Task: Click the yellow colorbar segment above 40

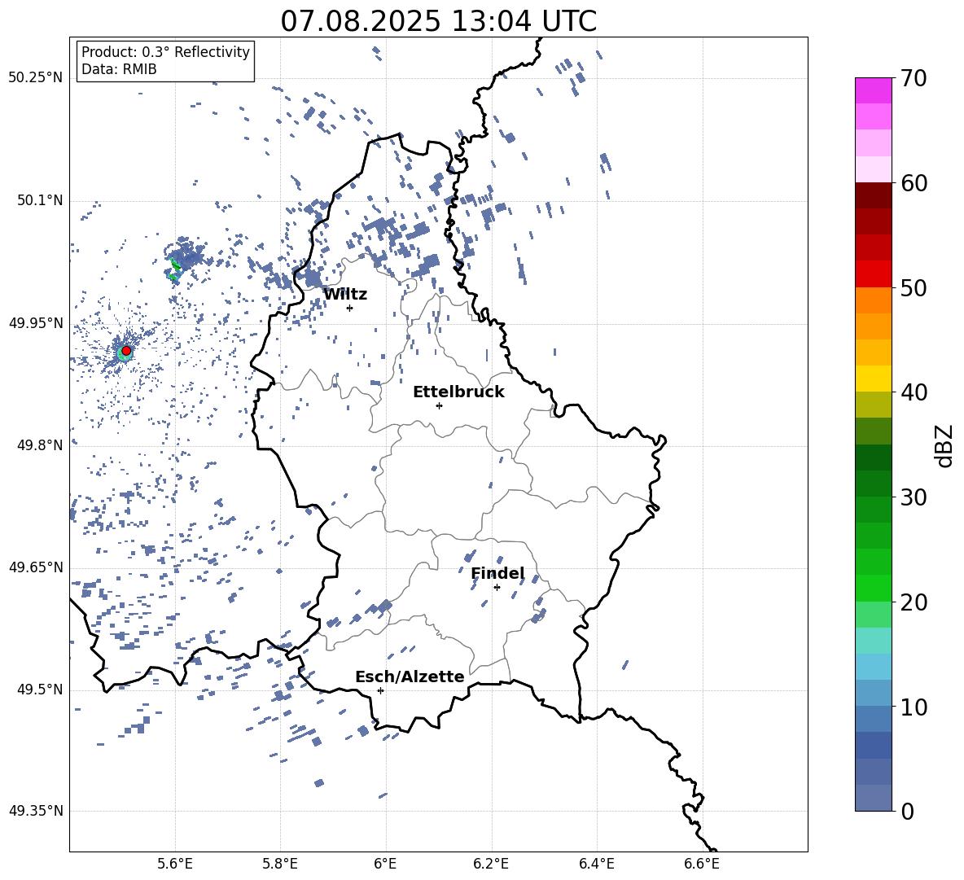Action: click(x=874, y=379)
